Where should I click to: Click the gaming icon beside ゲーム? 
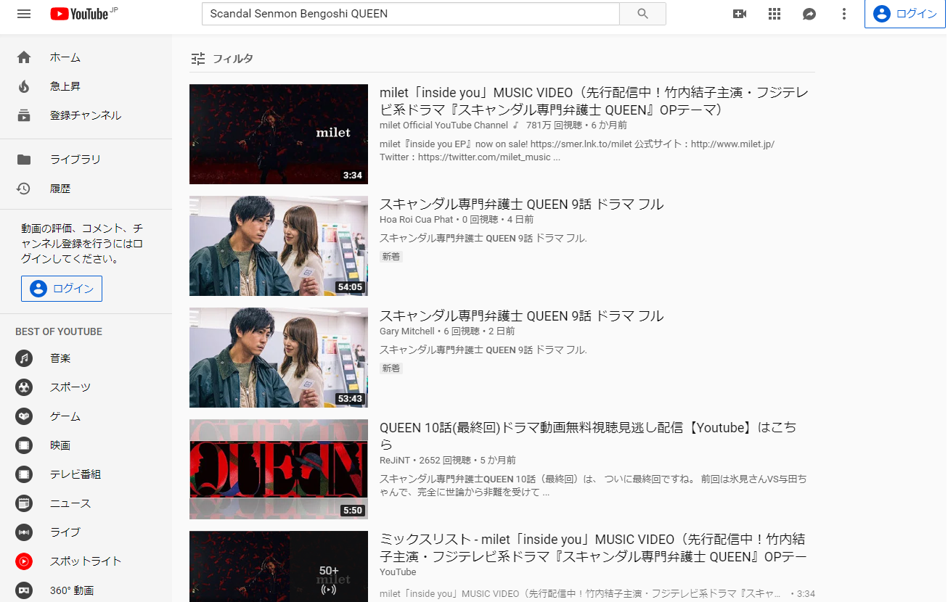click(x=24, y=416)
